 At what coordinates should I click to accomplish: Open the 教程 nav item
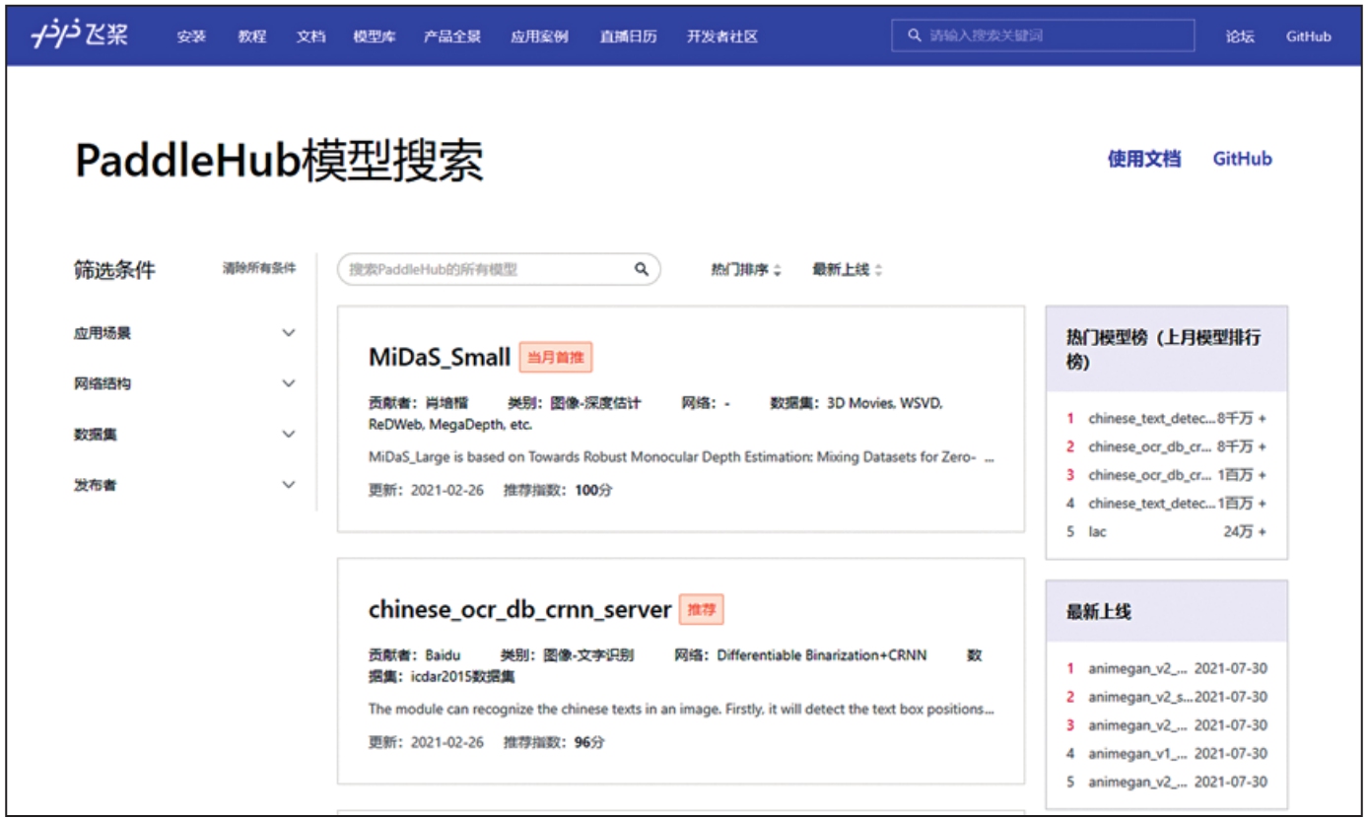(x=252, y=36)
